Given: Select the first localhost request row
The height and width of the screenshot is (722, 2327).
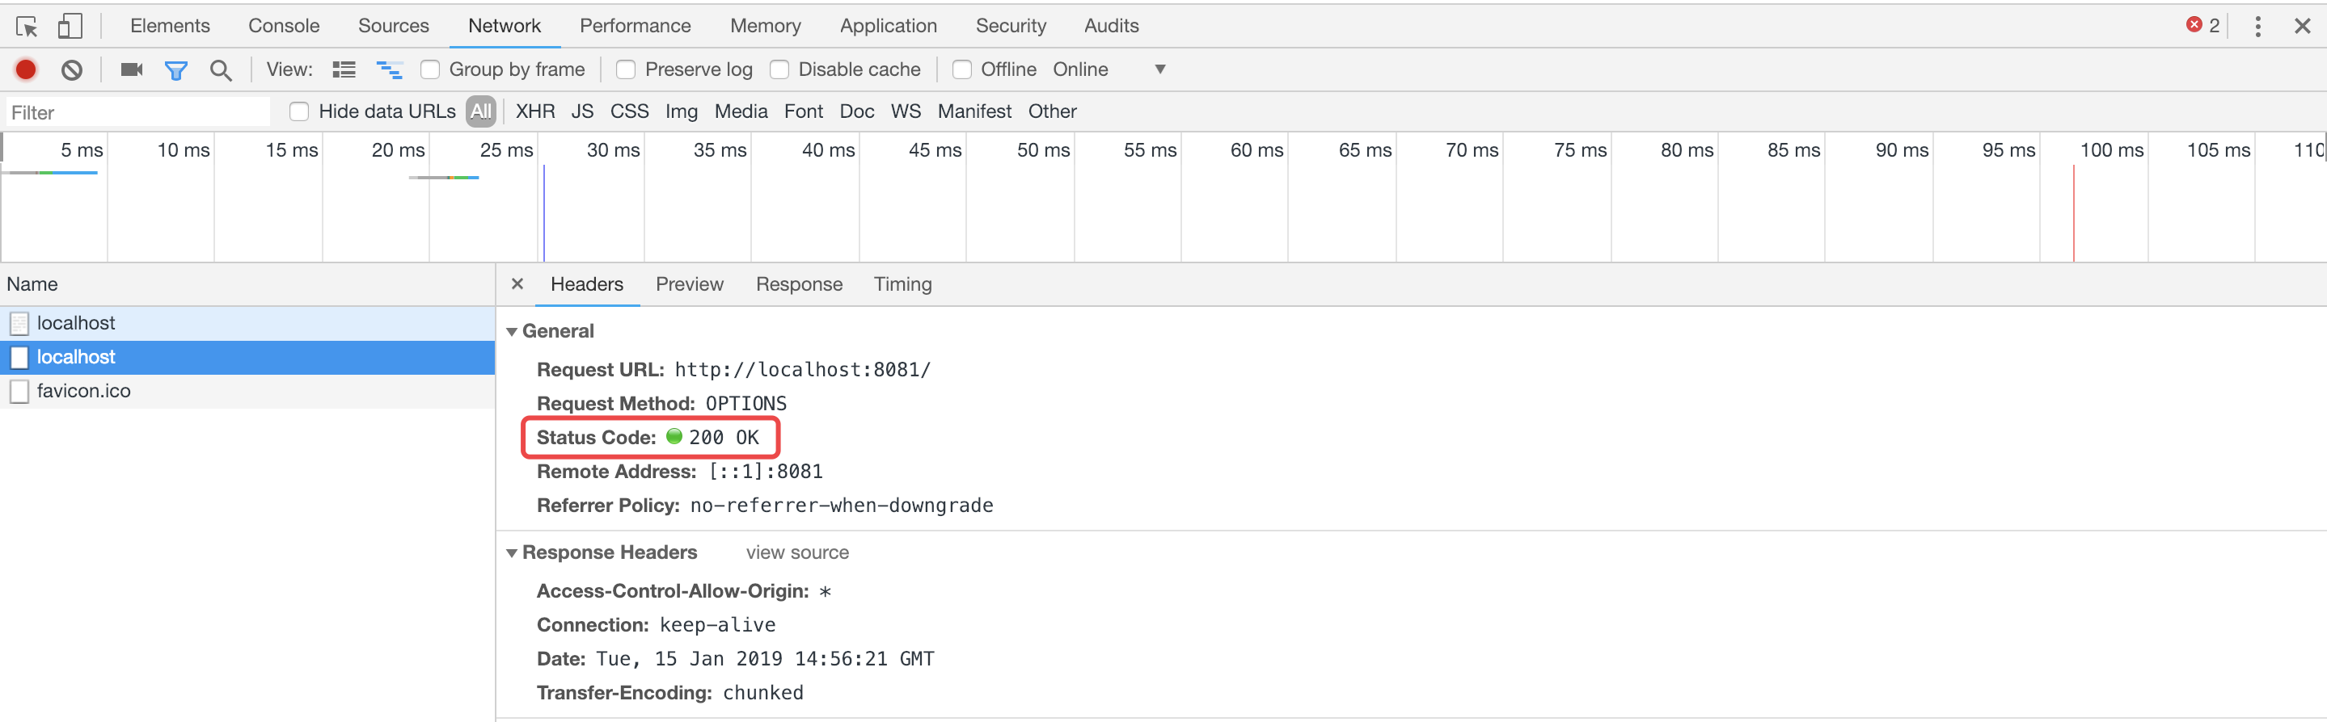Looking at the screenshot, I should click(x=247, y=323).
